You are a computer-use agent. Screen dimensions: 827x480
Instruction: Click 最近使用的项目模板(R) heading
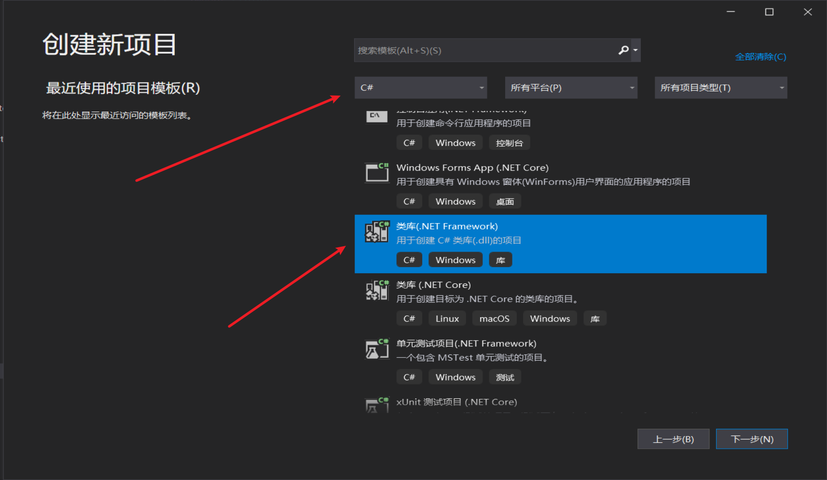123,88
